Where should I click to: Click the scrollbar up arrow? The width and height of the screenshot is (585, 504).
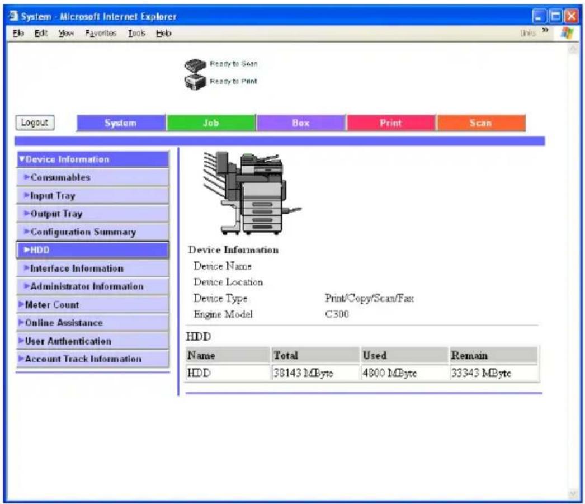point(573,49)
